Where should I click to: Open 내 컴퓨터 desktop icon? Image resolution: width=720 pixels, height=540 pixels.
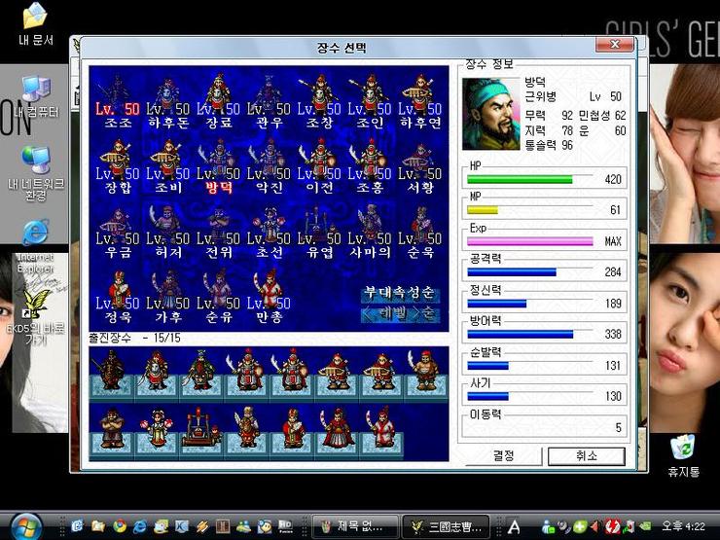[35, 97]
